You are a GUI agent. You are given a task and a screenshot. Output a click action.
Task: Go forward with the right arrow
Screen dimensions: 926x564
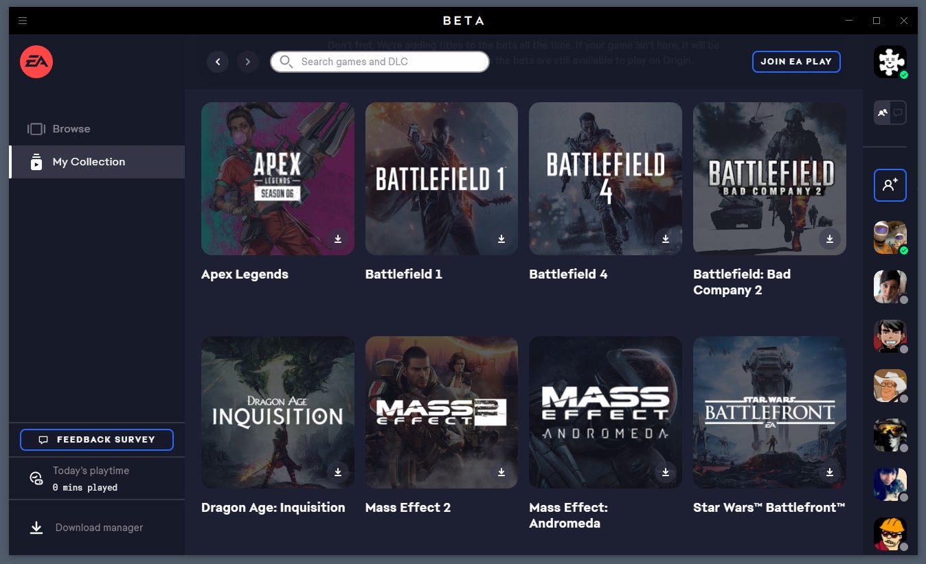coord(248,62)
